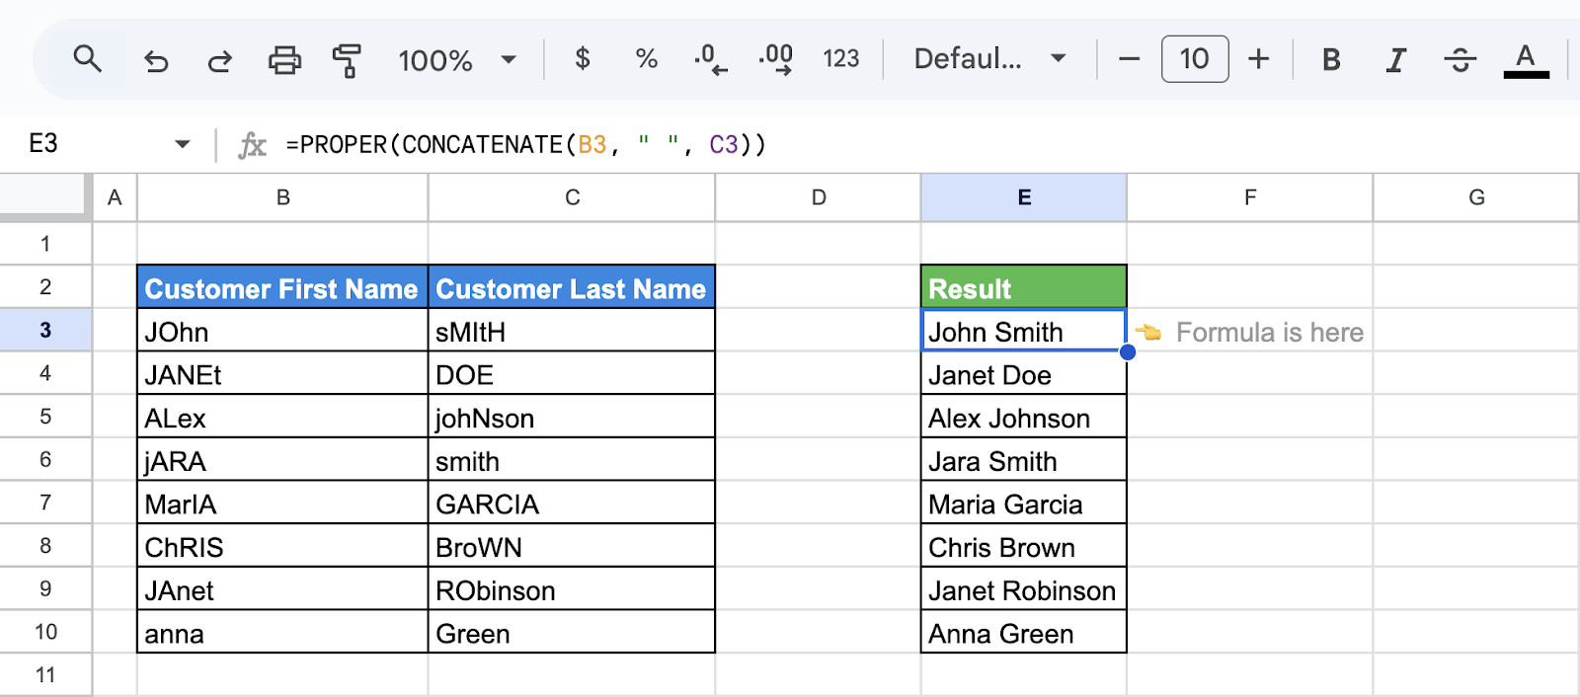This screenshot has height=697, width=1580.
Task: Select the result cell Anna Green
Action: click(x=1024, y=633)
